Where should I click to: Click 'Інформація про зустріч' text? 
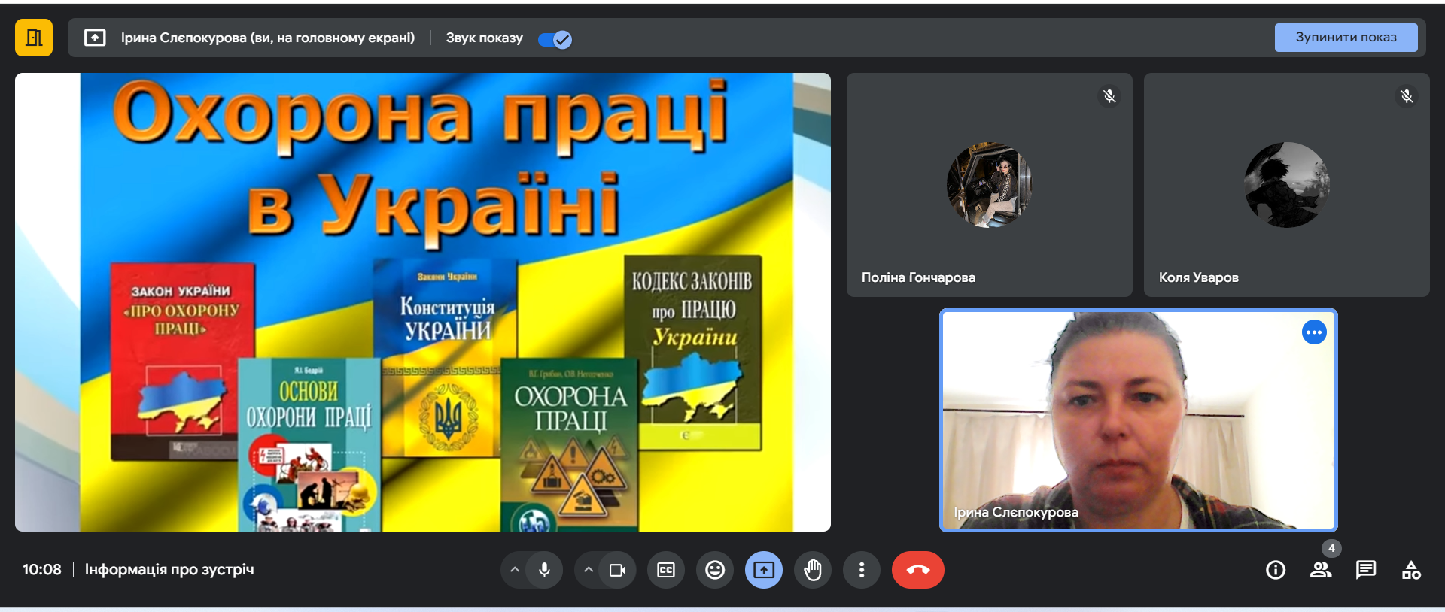pyautogui.click(x=169, y=570)
